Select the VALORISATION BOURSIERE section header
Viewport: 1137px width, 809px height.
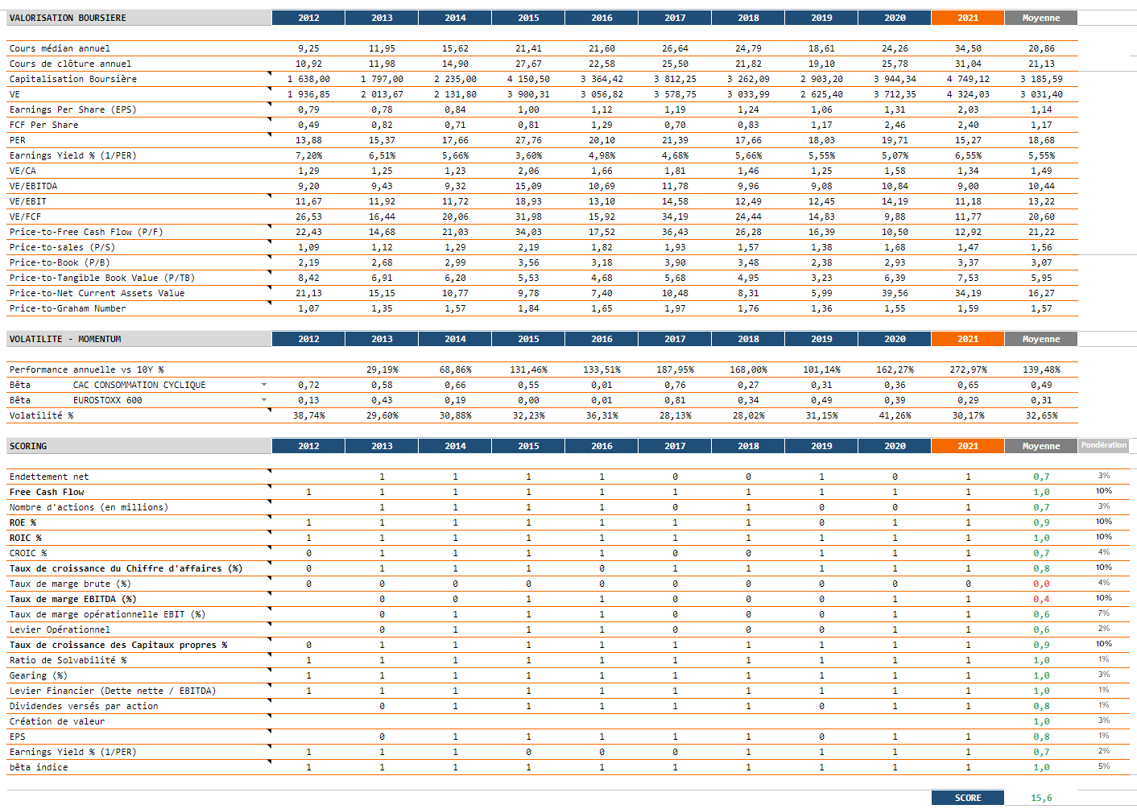point(139,18)
